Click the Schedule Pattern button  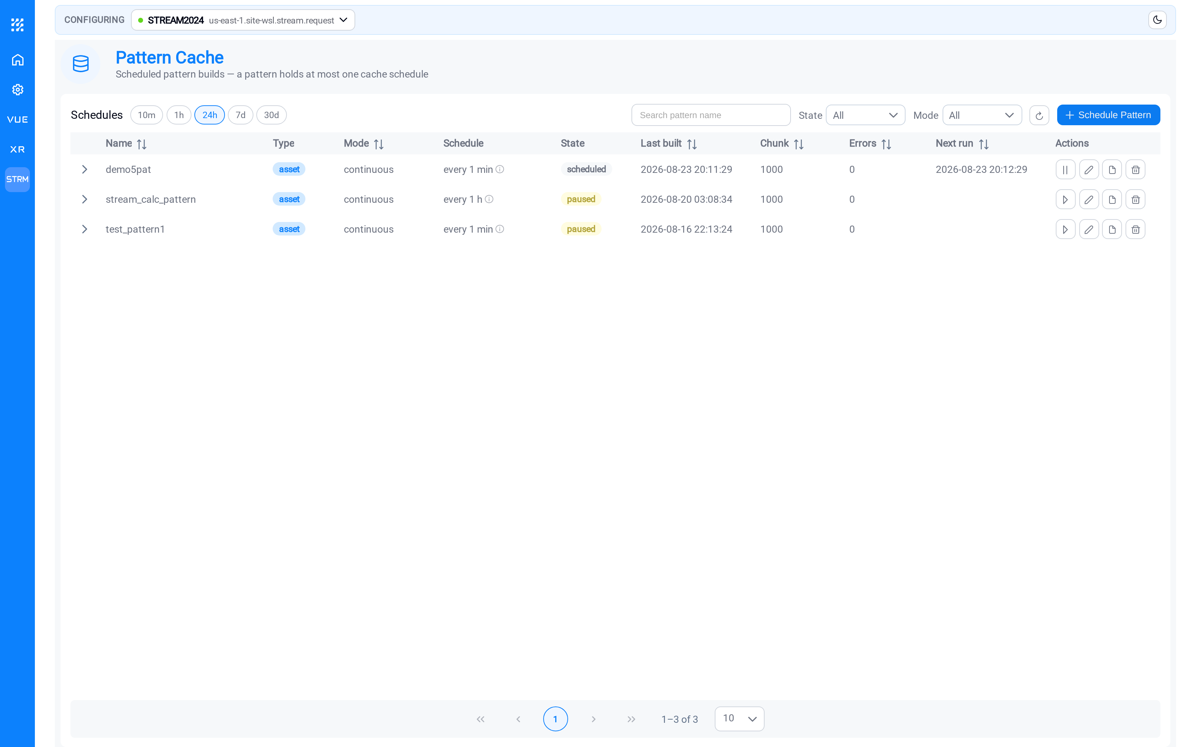[x=1108, y=115]
